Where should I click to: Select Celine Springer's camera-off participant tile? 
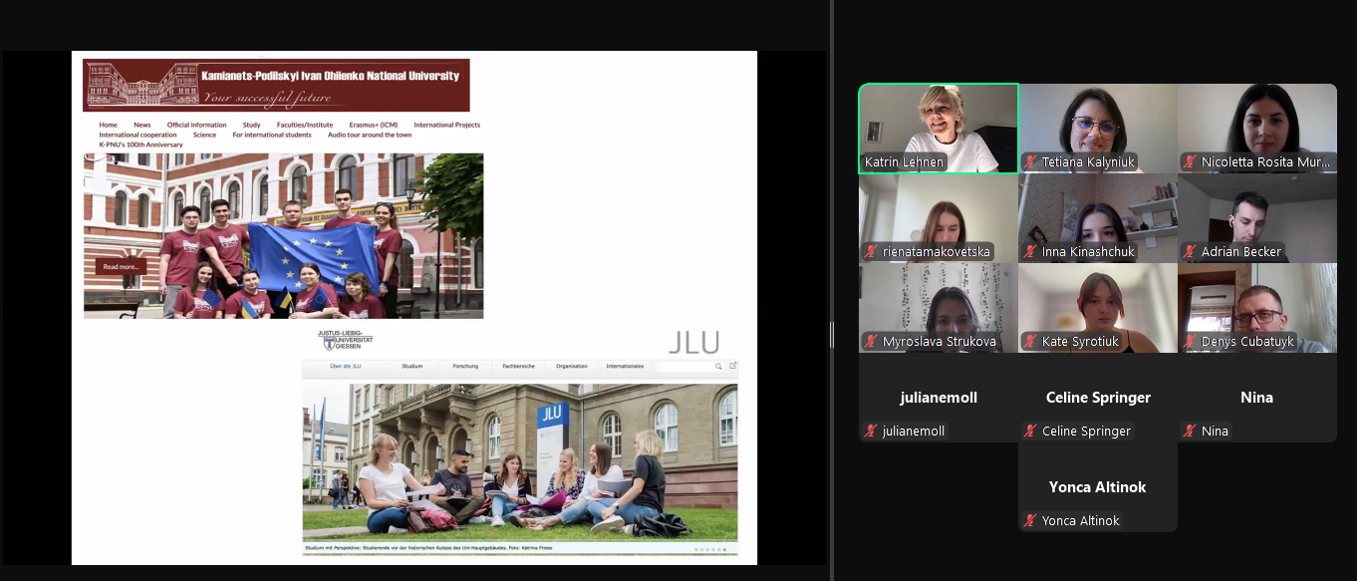pyautogui.click(x=1098, y=398)
